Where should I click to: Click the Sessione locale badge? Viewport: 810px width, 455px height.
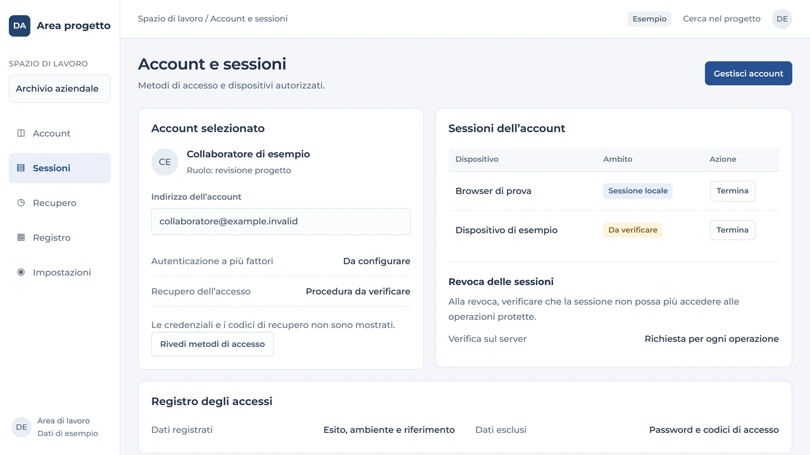pyautogui.click(x=638, y=191)
